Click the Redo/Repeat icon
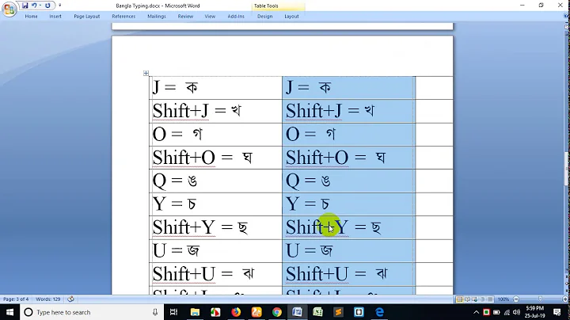Screen dimensions: 570x320 (x=47, y=6)
